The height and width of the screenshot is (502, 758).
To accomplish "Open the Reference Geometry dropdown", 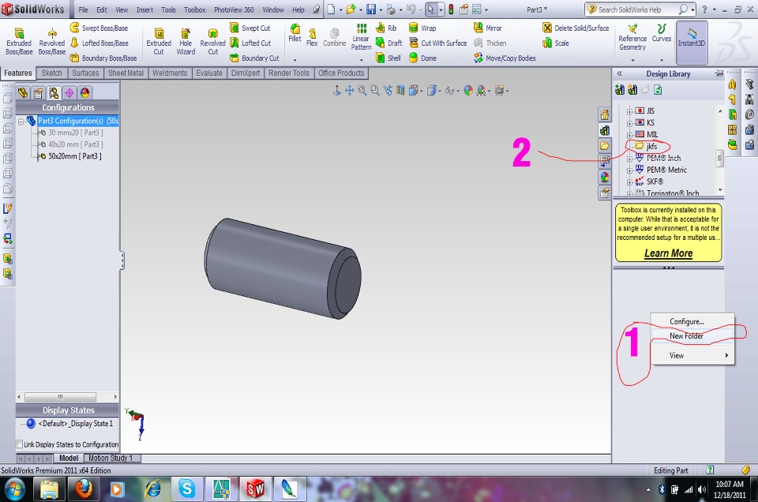I will (x=632, y=60).
